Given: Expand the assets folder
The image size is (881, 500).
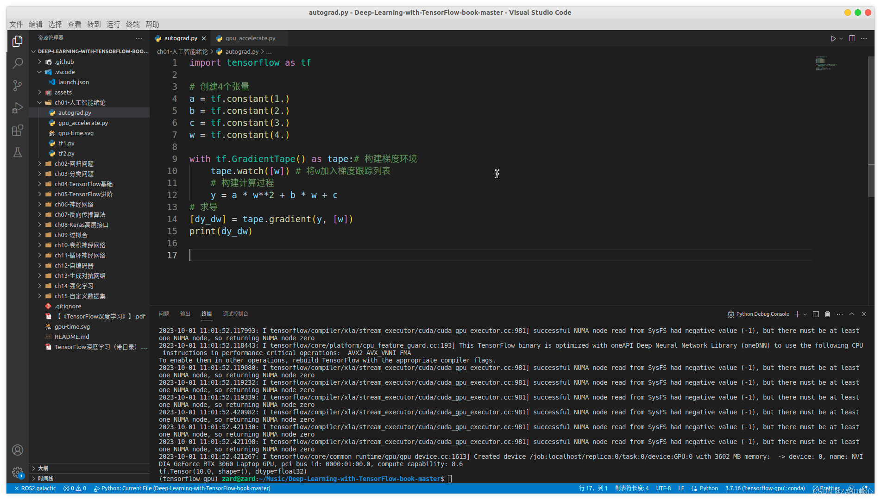Looking at the screenshot, I should click(89, 93).
